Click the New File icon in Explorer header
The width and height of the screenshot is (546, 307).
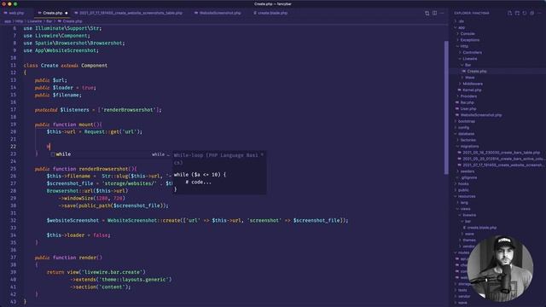tap(509, 13)
